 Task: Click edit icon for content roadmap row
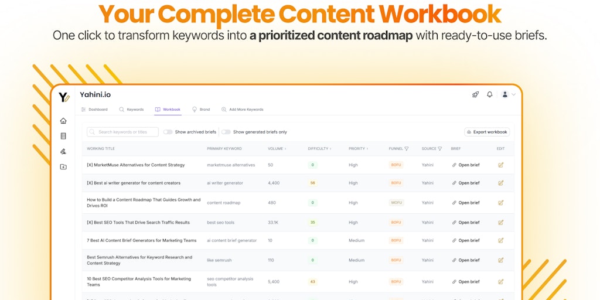click(500, 203)
